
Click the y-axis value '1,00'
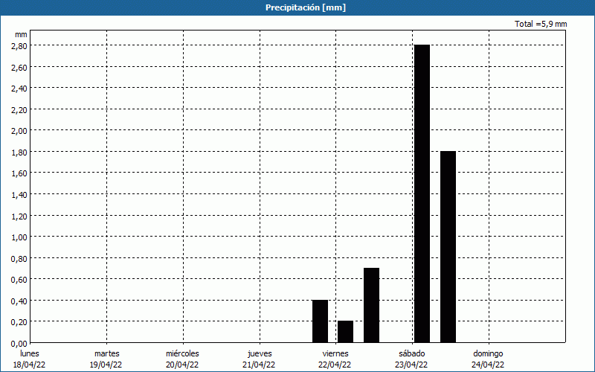(x=20, y=237)
